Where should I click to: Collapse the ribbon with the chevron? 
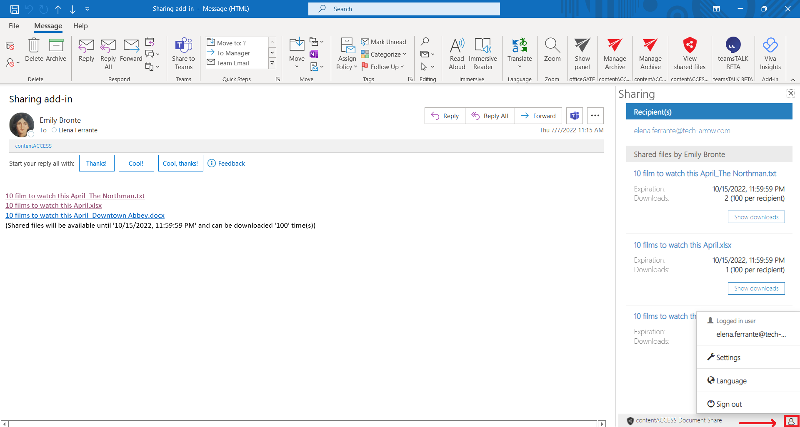click(x=792, y=79)
